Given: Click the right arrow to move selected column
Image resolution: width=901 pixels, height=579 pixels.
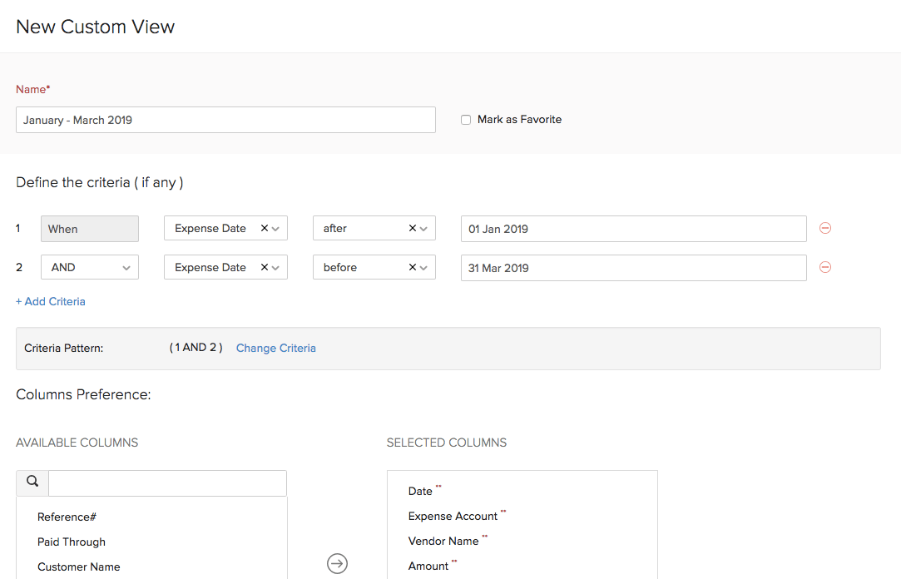Looking at the screenshot, I should click(x=337, y=563).
